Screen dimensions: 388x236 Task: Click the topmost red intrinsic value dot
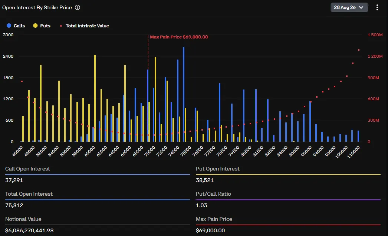click(359, 50)
